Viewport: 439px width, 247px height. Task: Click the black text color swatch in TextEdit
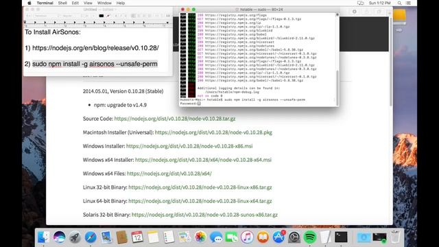click(102, 16)
